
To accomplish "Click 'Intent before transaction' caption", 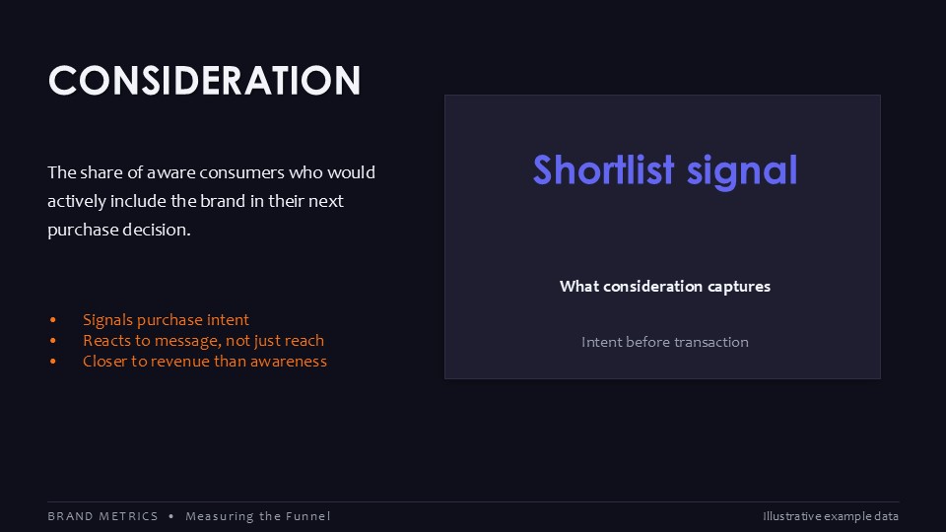I will point(665,342).
